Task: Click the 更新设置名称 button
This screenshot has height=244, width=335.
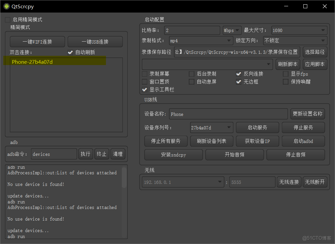Action: point(308,114)
